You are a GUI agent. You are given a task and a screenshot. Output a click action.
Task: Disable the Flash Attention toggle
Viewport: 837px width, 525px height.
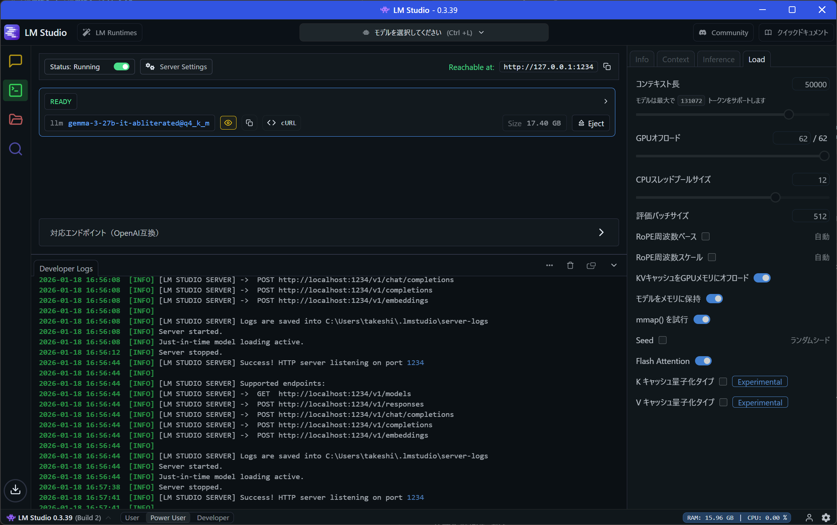click(x=703, y=361)
